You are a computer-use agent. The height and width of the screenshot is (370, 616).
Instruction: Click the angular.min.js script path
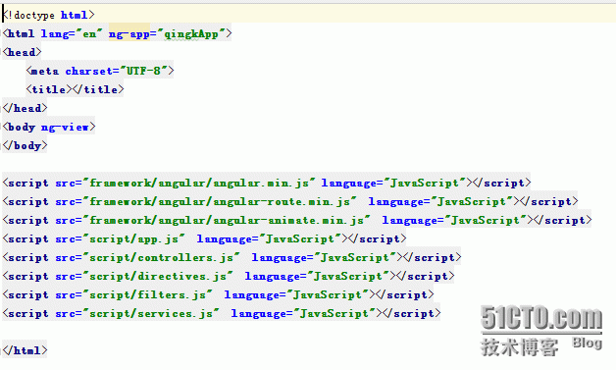(199, 183)
